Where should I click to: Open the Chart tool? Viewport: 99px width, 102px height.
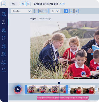click(4, 70)
